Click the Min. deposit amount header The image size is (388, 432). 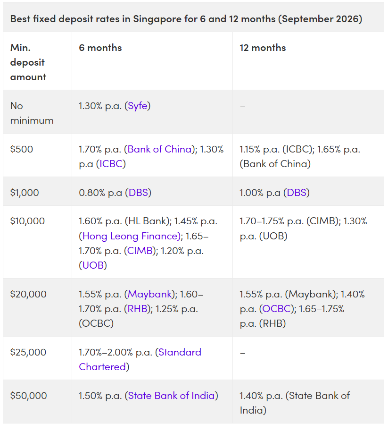(x=28, y=62)
